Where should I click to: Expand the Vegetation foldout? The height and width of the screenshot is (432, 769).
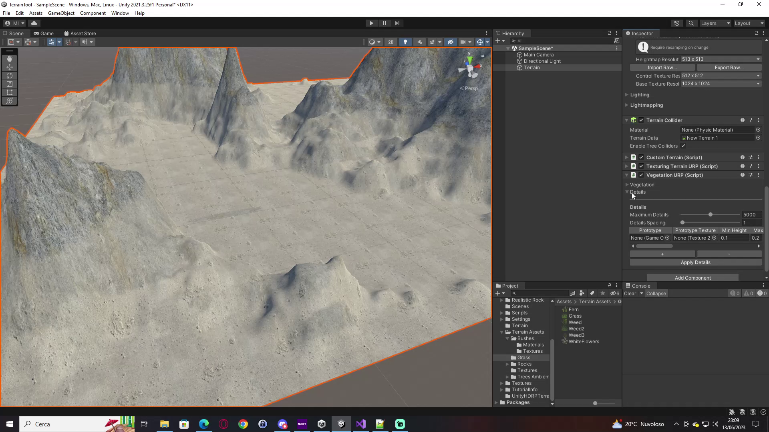click(x=627, y=185)
